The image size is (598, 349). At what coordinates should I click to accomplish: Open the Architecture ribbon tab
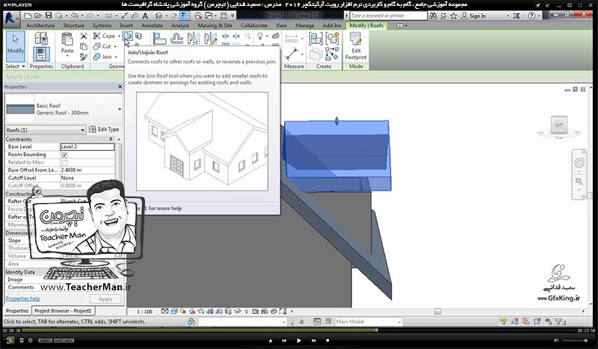tap(40, 25)
